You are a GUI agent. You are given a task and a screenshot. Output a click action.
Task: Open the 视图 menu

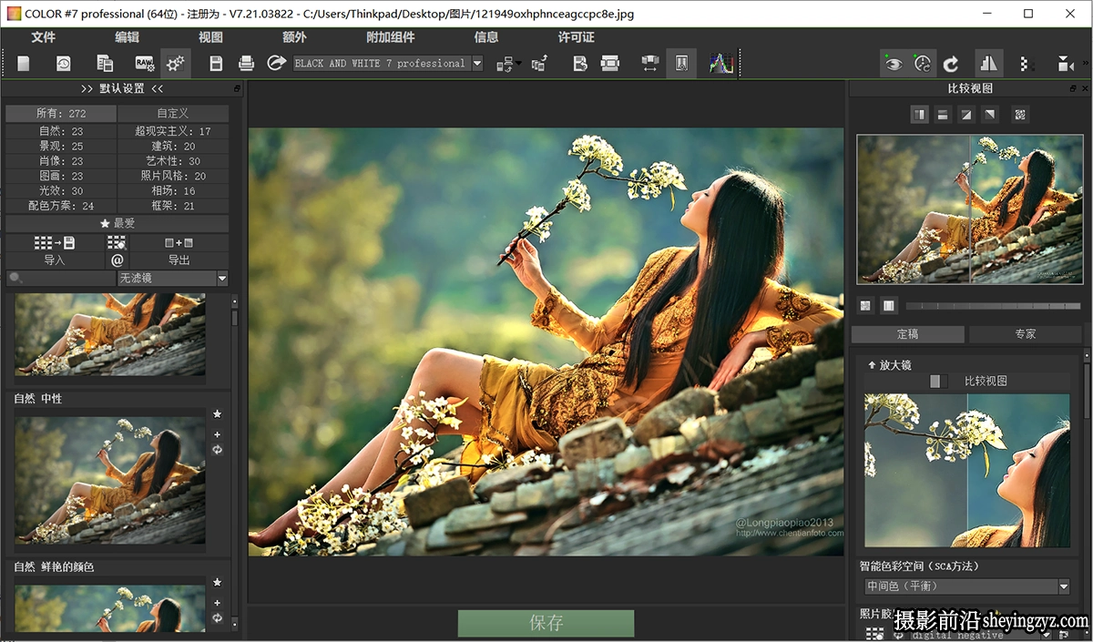coord(210,37)
